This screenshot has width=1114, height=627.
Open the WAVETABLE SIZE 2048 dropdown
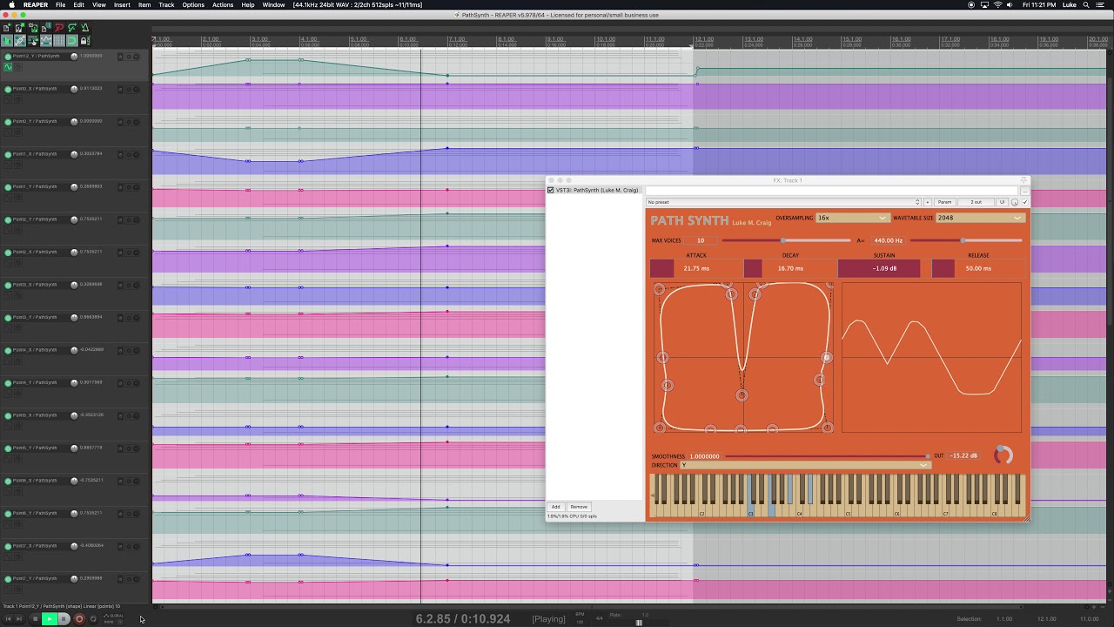[x=980, y=218]
